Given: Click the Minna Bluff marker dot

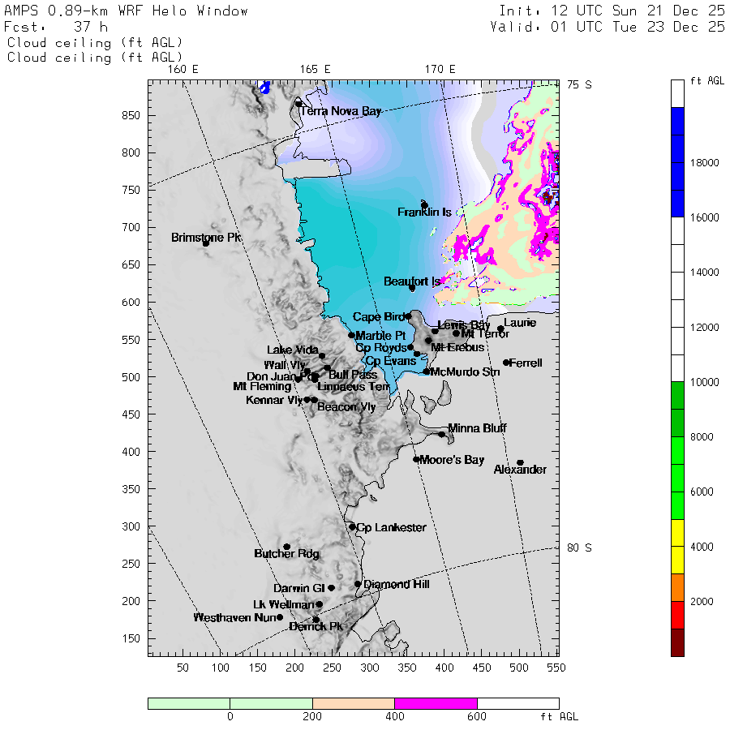Looking at the screenshot, I should click(441, 435).
